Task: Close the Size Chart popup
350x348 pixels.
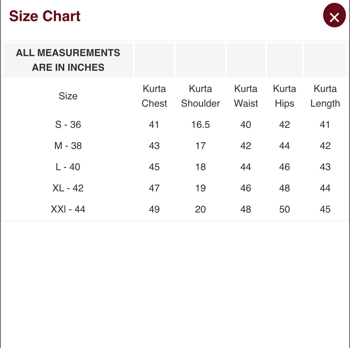Action: (x=334, y=15)
